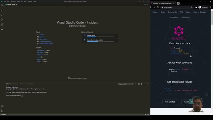Click Learn in GraphQL site navigation

coord(155,12)
